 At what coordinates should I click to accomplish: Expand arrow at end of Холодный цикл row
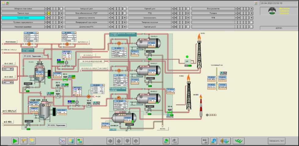pos(124,9)
